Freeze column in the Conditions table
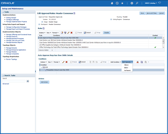The image size is (168, 134). pos(73,62)
